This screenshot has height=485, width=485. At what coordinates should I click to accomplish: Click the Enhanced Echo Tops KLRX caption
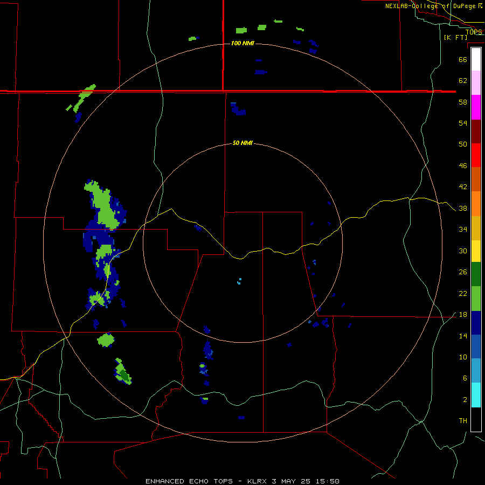[x=242, y=481]
